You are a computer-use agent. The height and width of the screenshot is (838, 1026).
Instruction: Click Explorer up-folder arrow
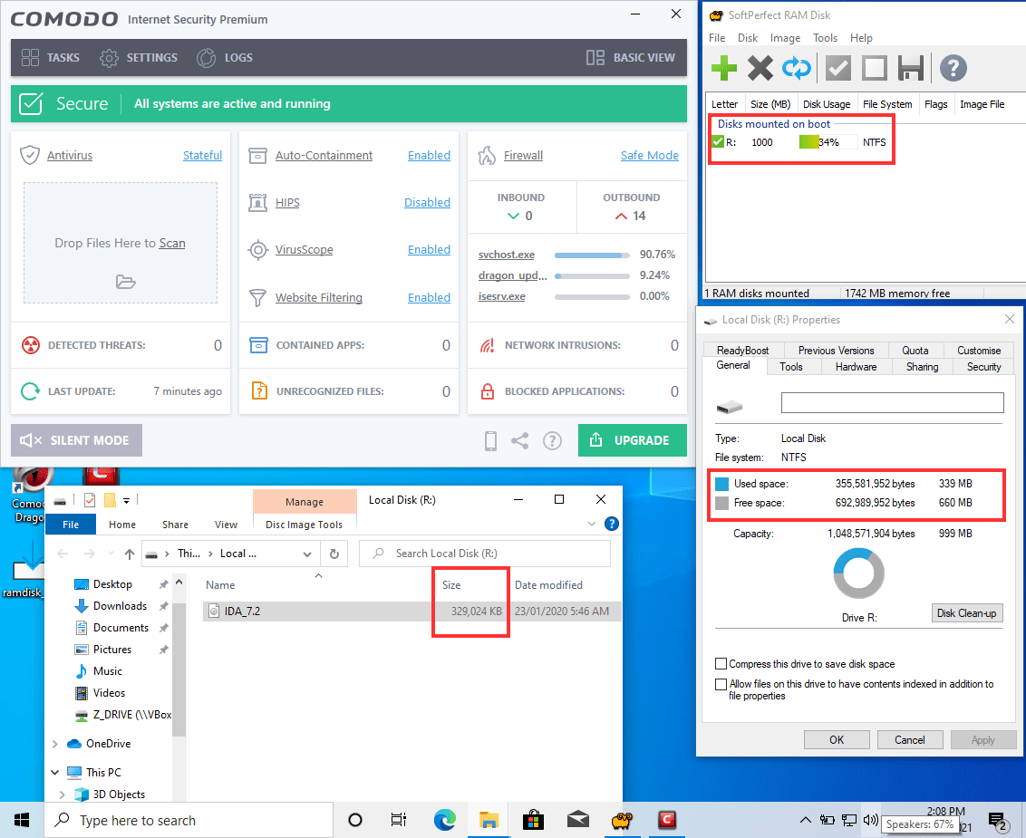[130, 554]
